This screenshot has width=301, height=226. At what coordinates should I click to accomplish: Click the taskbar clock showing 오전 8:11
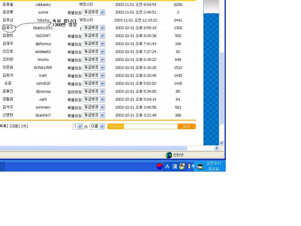click(214, 166)
